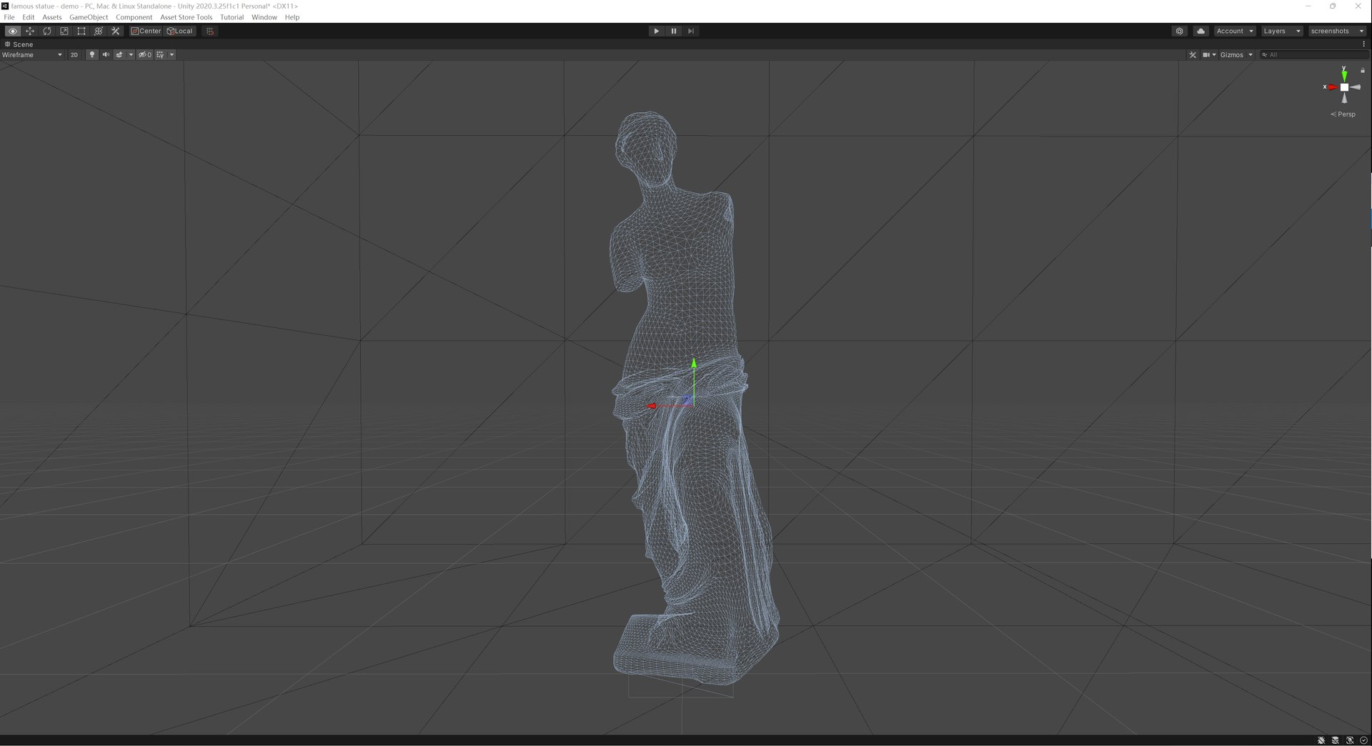This screenshot has width=1372, height=746.
Task: Toggle skybox and effects rendering
Action: point(119,55)
